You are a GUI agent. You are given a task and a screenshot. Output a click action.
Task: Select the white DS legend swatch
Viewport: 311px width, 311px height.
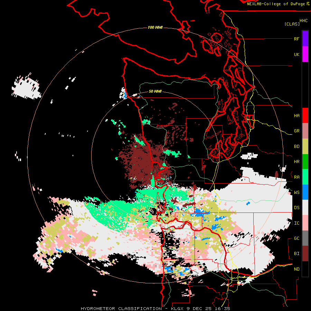[x=305, y=207]
